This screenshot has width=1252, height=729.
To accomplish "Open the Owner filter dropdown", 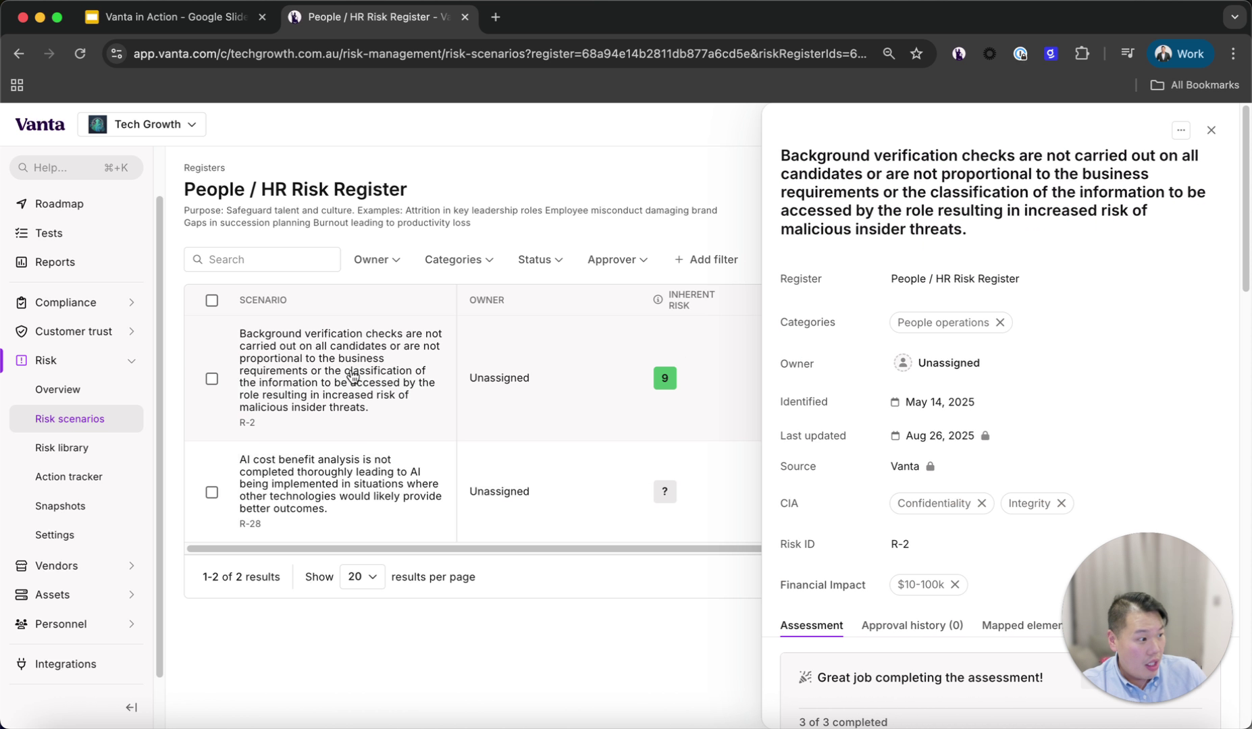I will coord(376,259).
